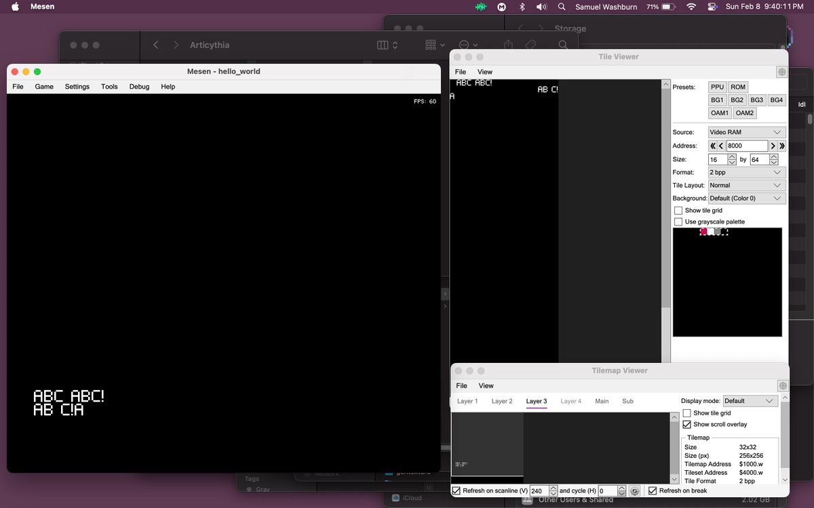Open the Tile Layout dropdown

click(747, 186)
